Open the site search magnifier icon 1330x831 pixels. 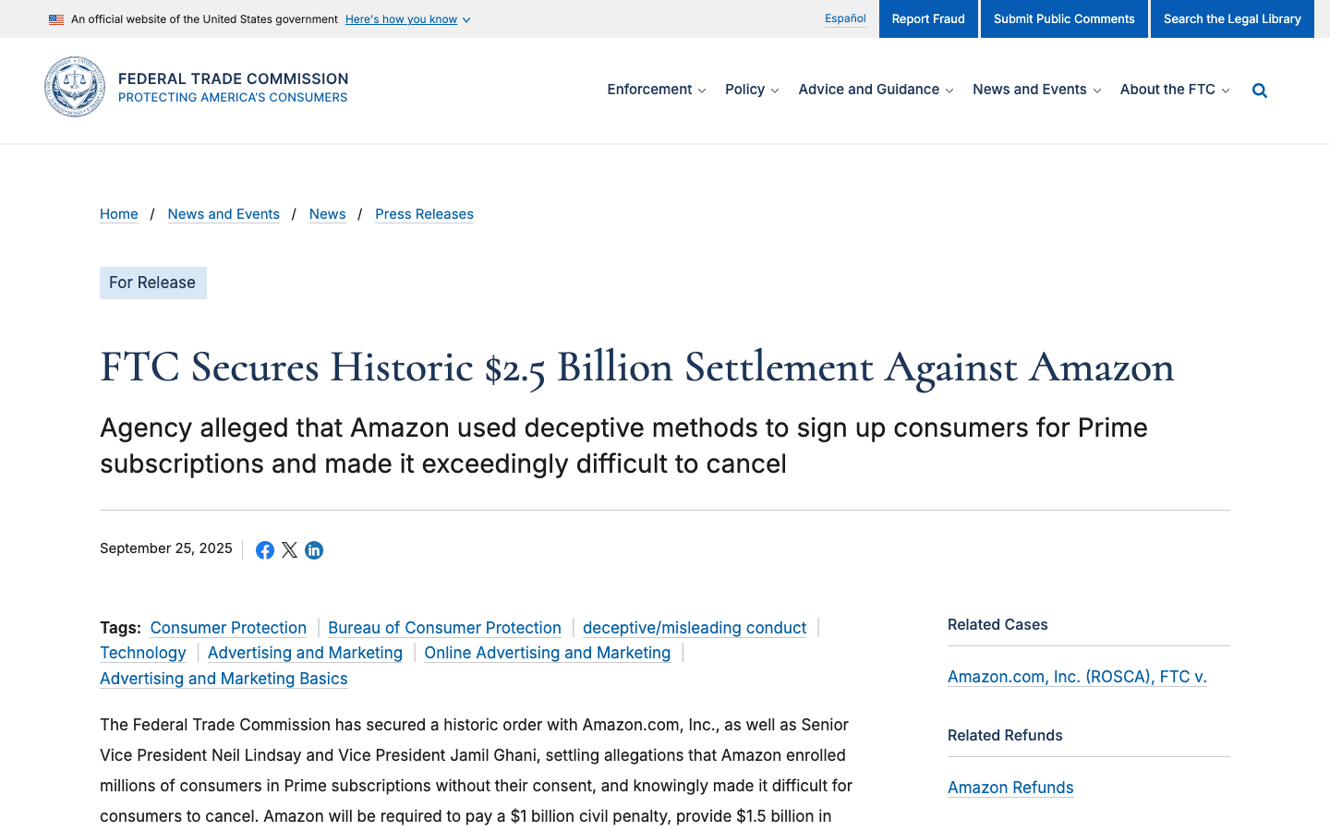coord(1260,90)
